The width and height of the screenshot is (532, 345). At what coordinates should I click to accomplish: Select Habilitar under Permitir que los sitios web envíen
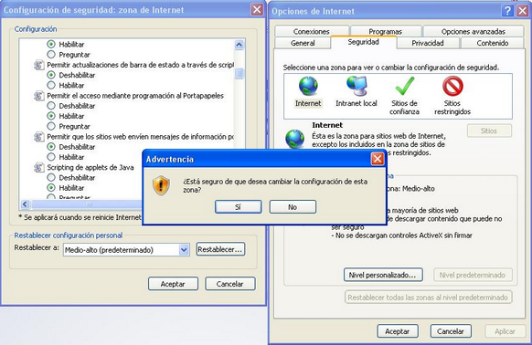(x=51, y=157)
